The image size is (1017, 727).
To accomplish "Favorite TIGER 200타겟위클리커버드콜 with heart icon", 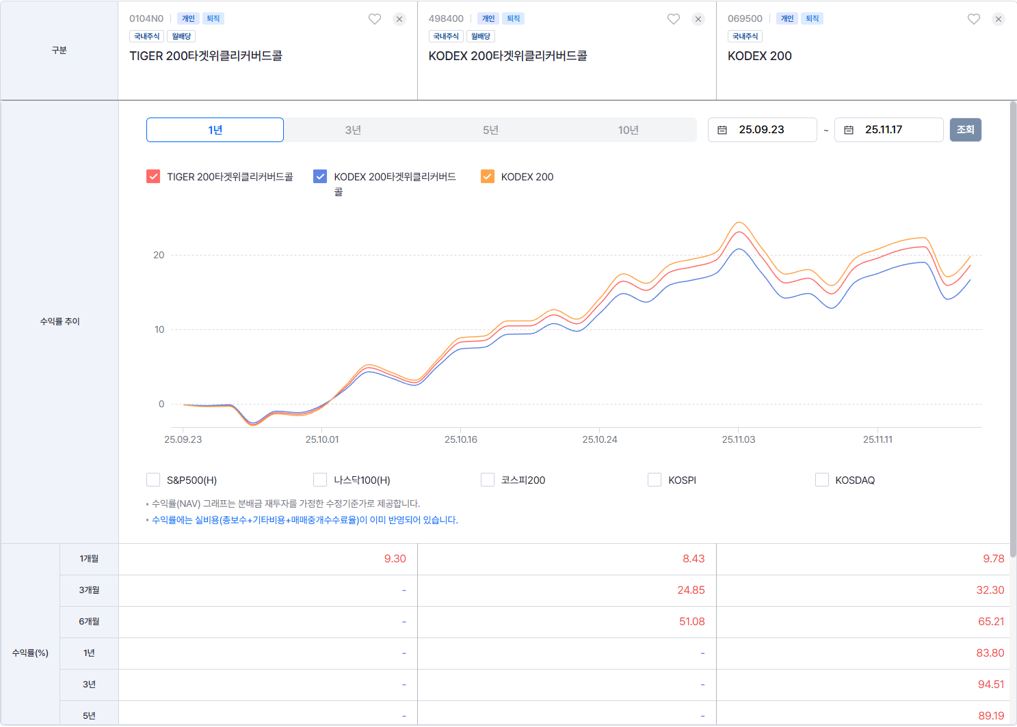I will click(x=374, y=19).
